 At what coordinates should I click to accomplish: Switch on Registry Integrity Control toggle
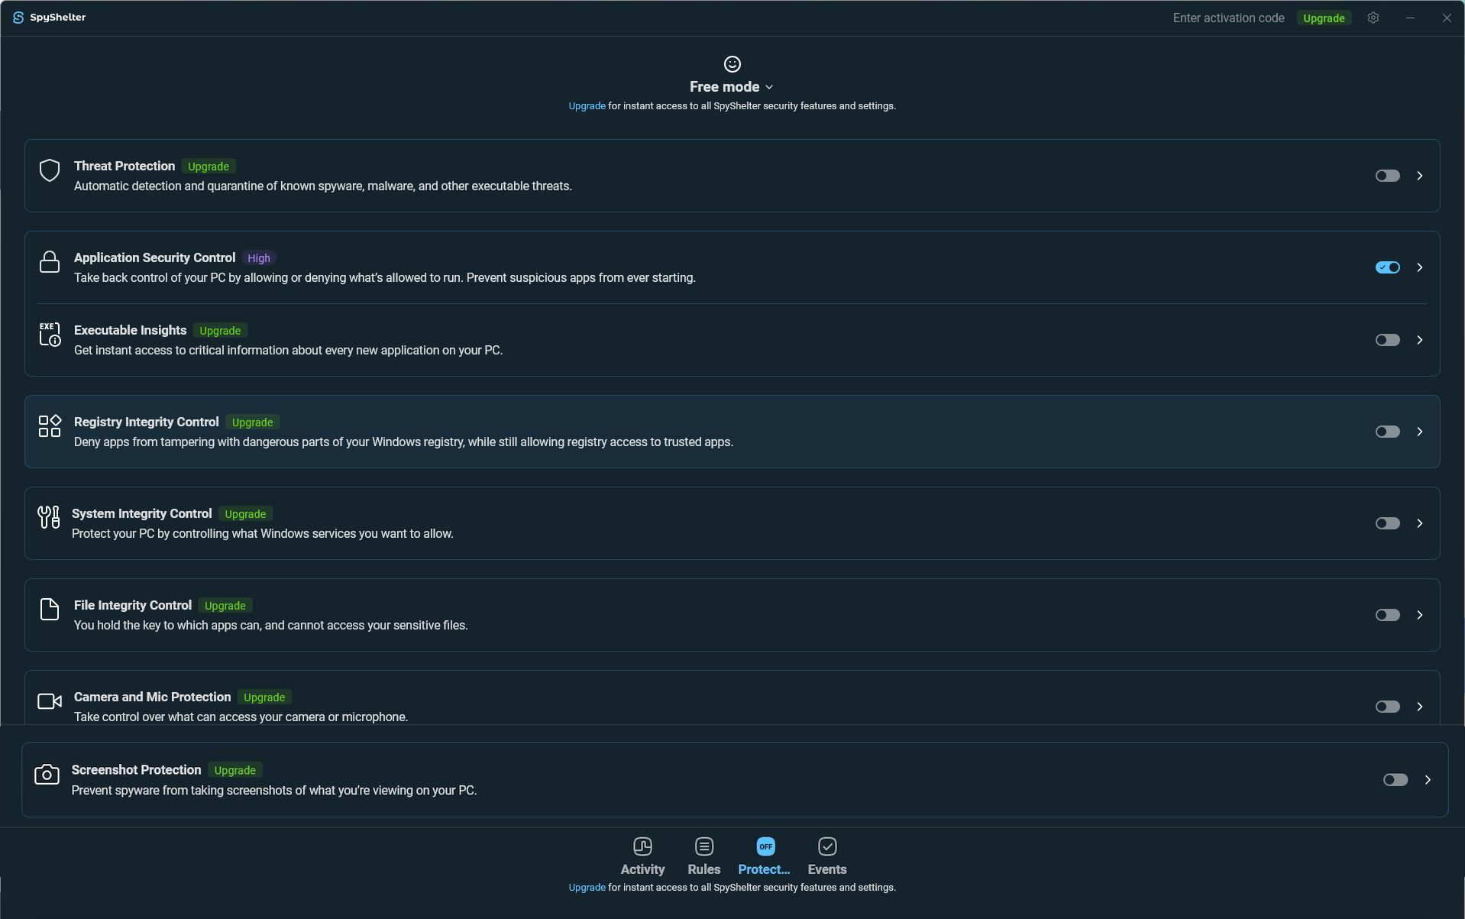click(1388, 432)
